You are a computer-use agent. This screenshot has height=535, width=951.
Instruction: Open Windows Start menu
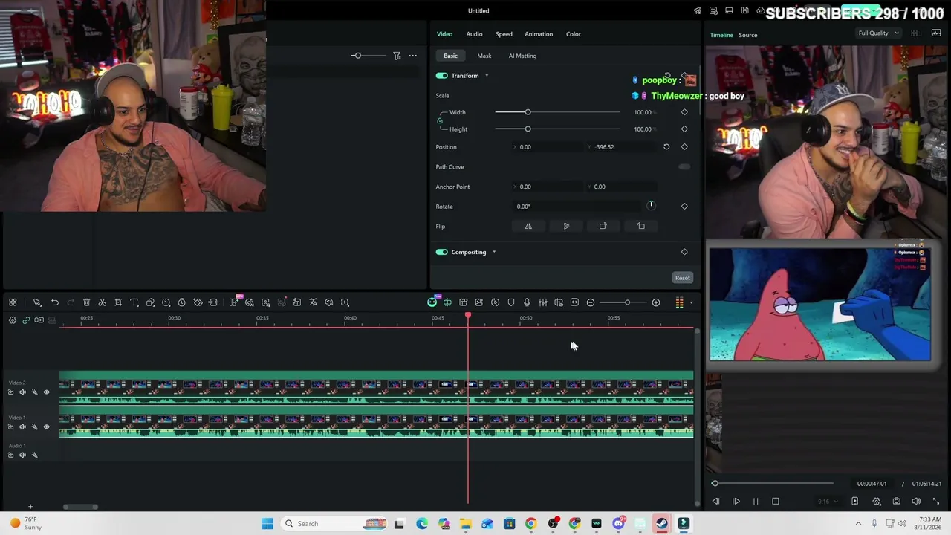point(267,524)
